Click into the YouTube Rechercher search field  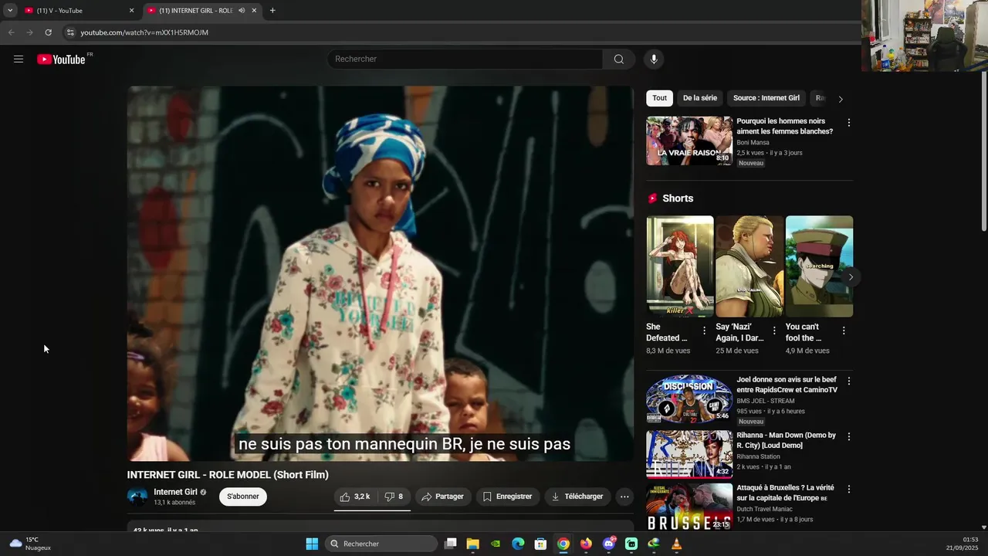pyautogui.click(x=465, y=59)
